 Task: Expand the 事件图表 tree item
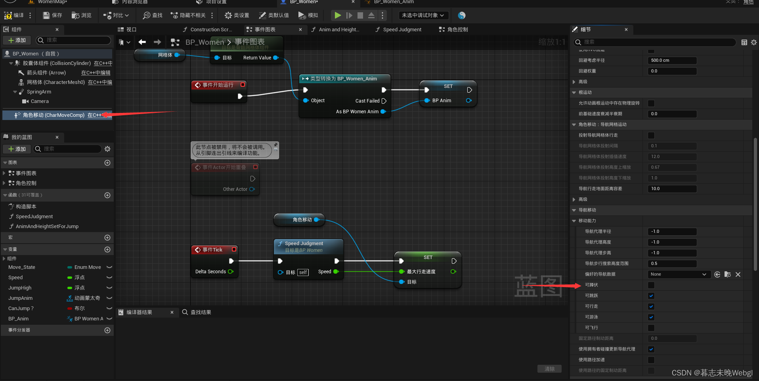(4, 173)
